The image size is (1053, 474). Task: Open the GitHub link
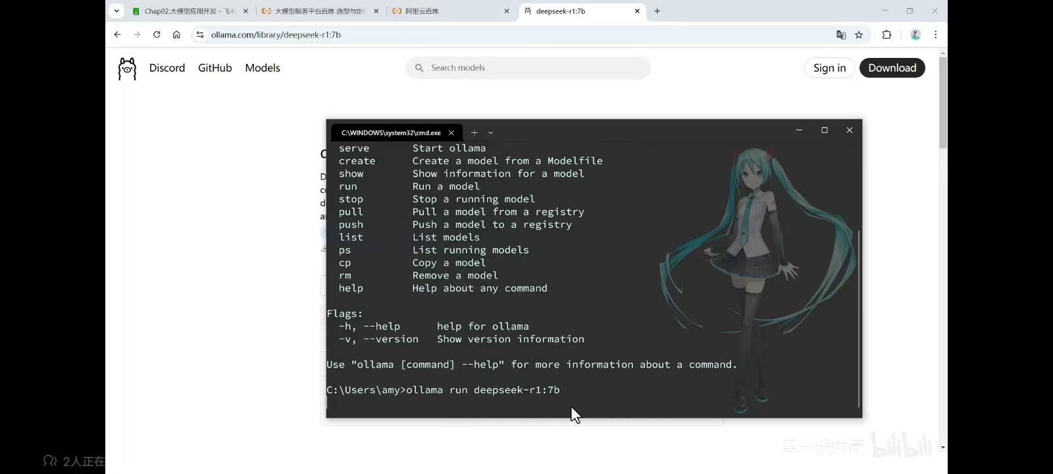tap(215, 68)
